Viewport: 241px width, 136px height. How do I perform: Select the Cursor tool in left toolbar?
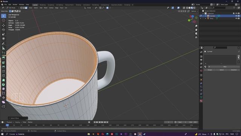3,20
